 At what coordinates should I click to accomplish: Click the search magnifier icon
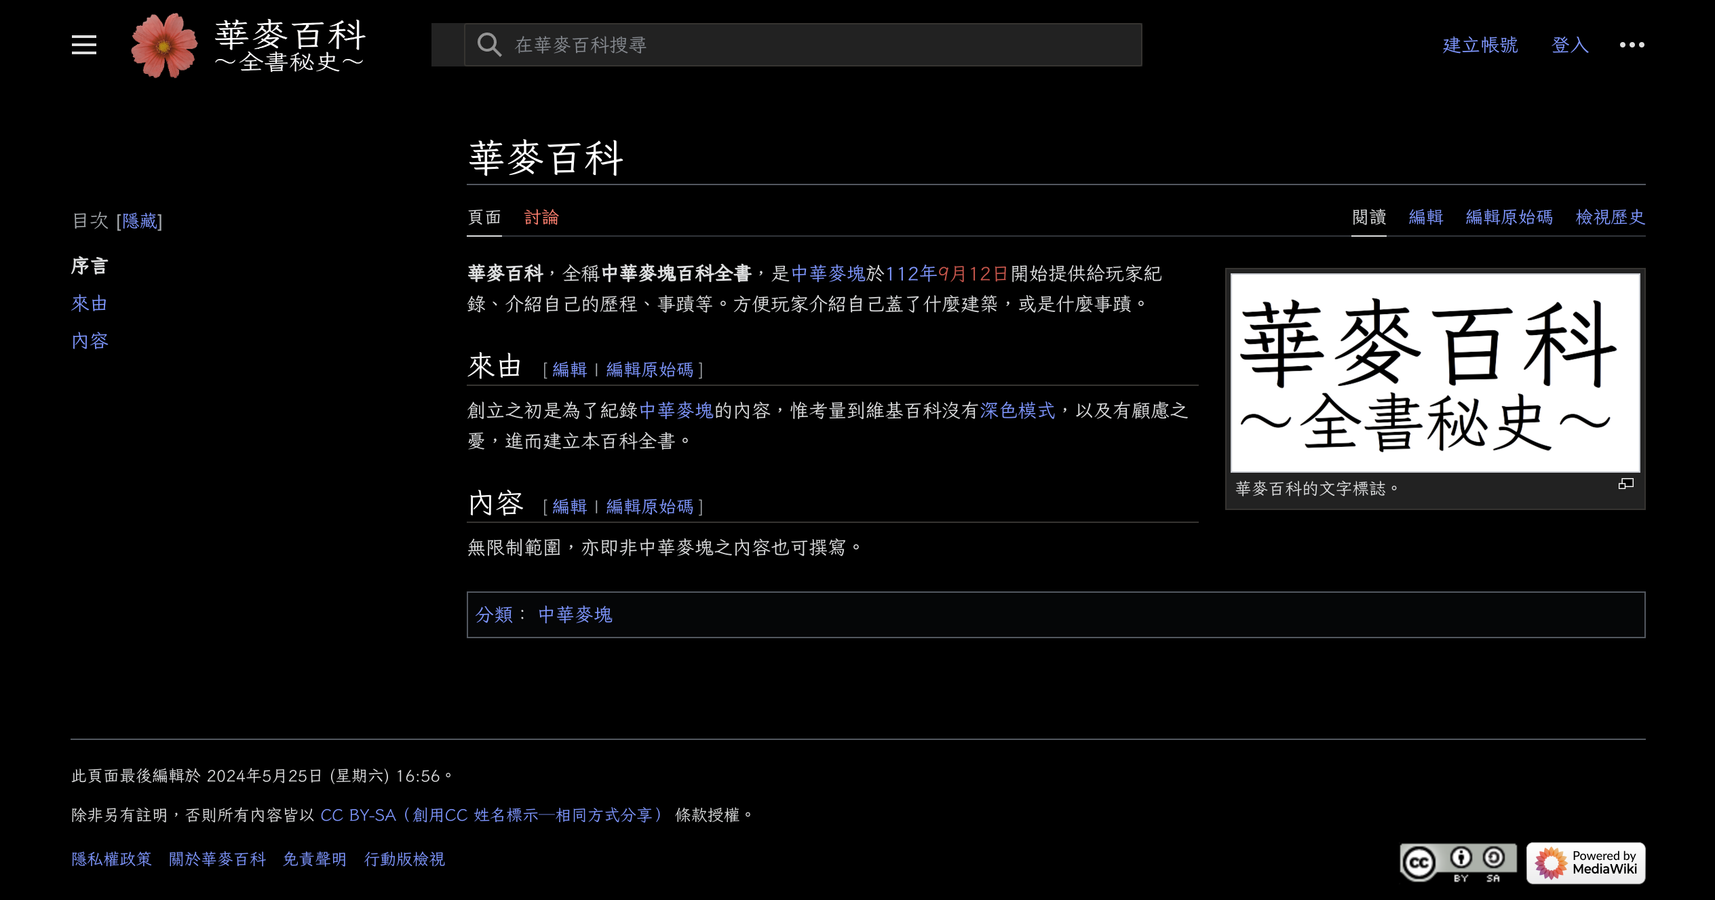coord(488,45)
